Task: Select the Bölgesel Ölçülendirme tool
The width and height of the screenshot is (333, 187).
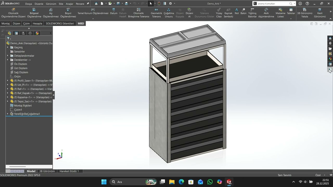Action: (34, 13)
